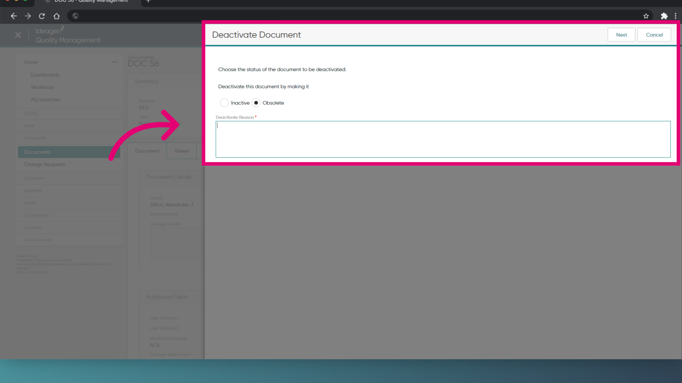
Task: Click the Change Details text area
Action: pyautogui.click(x=177, y=243)
